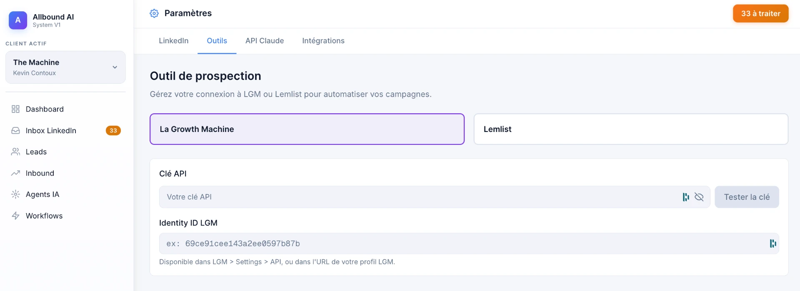Click the Allbound AI logo icon
Image resolution: width=800 pixels, height=291 pixels.
pyautogui.click(x=18, y=20)
